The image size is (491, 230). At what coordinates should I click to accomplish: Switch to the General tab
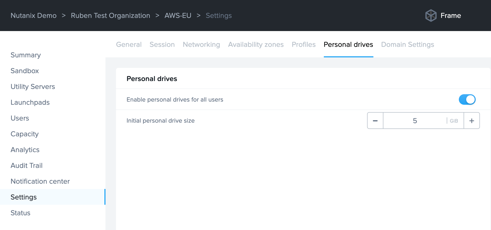coord(129,44)
